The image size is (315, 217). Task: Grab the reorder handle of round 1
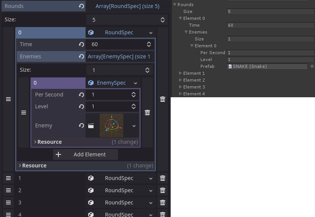pos(8,178)
